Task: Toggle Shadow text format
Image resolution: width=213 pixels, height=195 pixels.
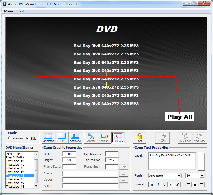Action: click(178, 185)
